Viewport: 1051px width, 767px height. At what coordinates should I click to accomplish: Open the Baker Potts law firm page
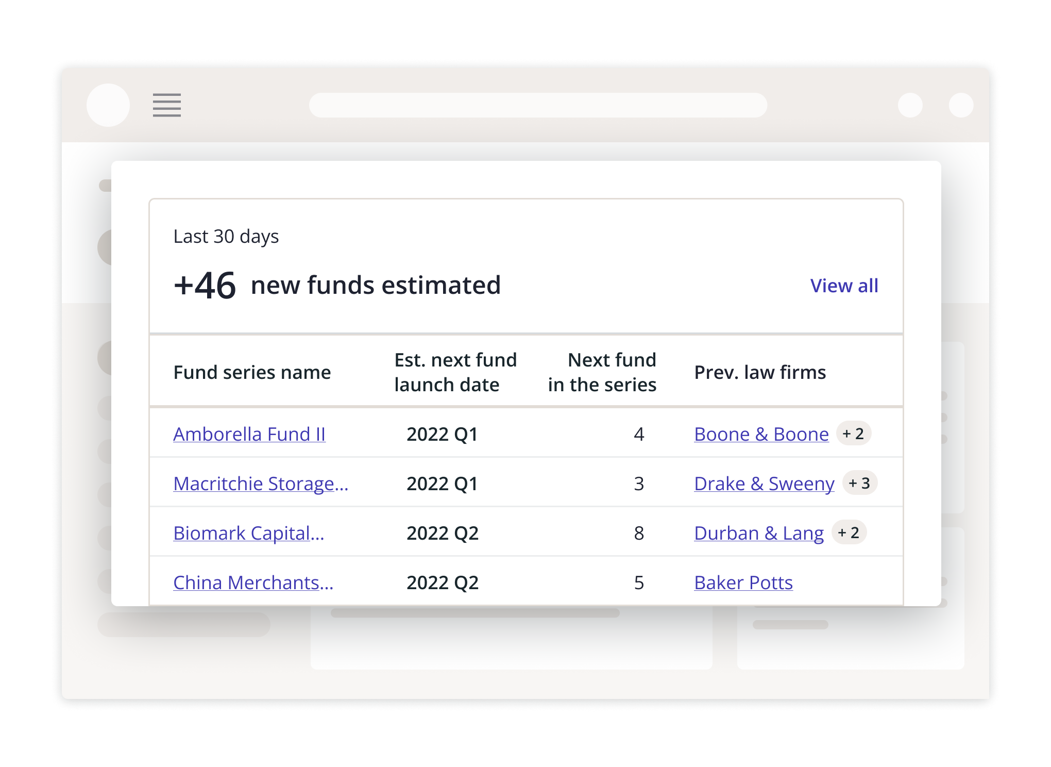pyautogui.click(x=743, y=582)
